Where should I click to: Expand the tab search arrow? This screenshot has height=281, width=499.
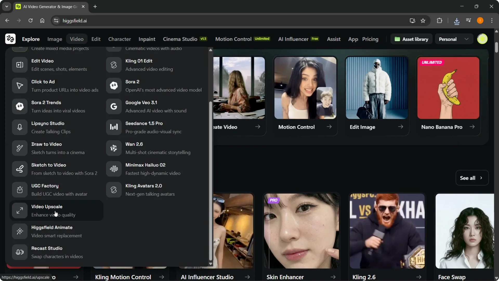pyautogui.click(x=6, y=7)
